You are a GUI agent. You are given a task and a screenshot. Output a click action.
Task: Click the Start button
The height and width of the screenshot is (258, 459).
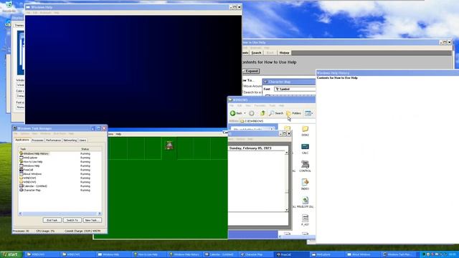pyautogui.click(x=11, y=254)
